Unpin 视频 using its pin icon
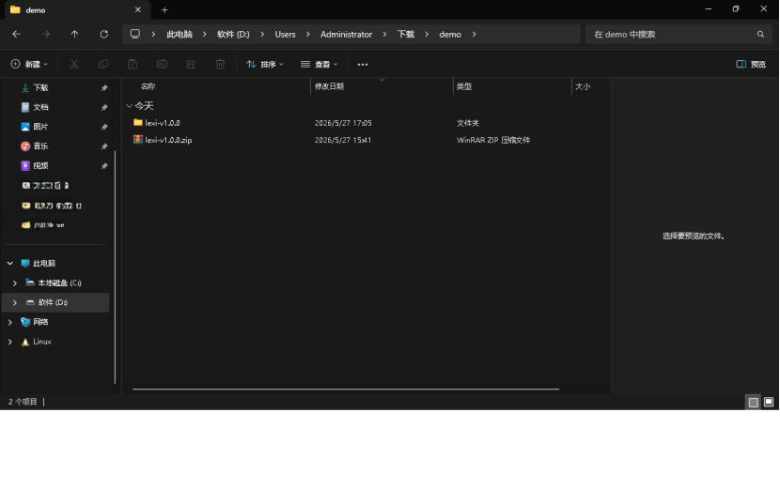Image resolution: width=780 pixels, height=489 pixels. (x=104, y=165)
